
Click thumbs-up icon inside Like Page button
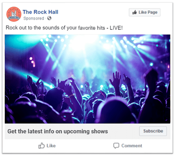click(x=135, y=12)
